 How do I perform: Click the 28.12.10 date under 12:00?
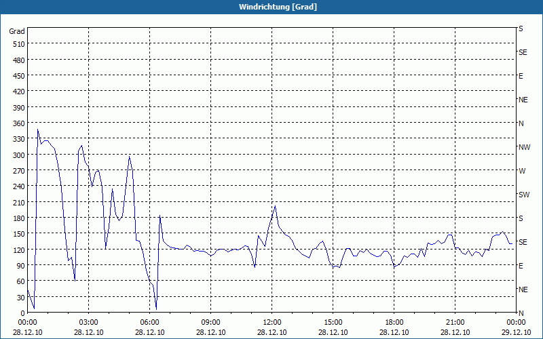coord(272,332)
